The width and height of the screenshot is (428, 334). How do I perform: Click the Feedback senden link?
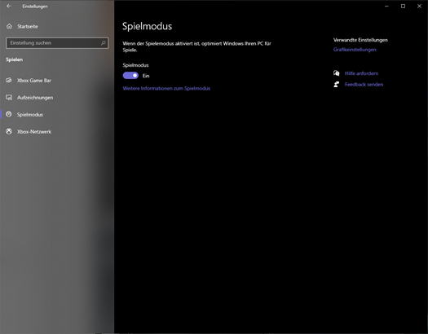(x=364, y=85)
